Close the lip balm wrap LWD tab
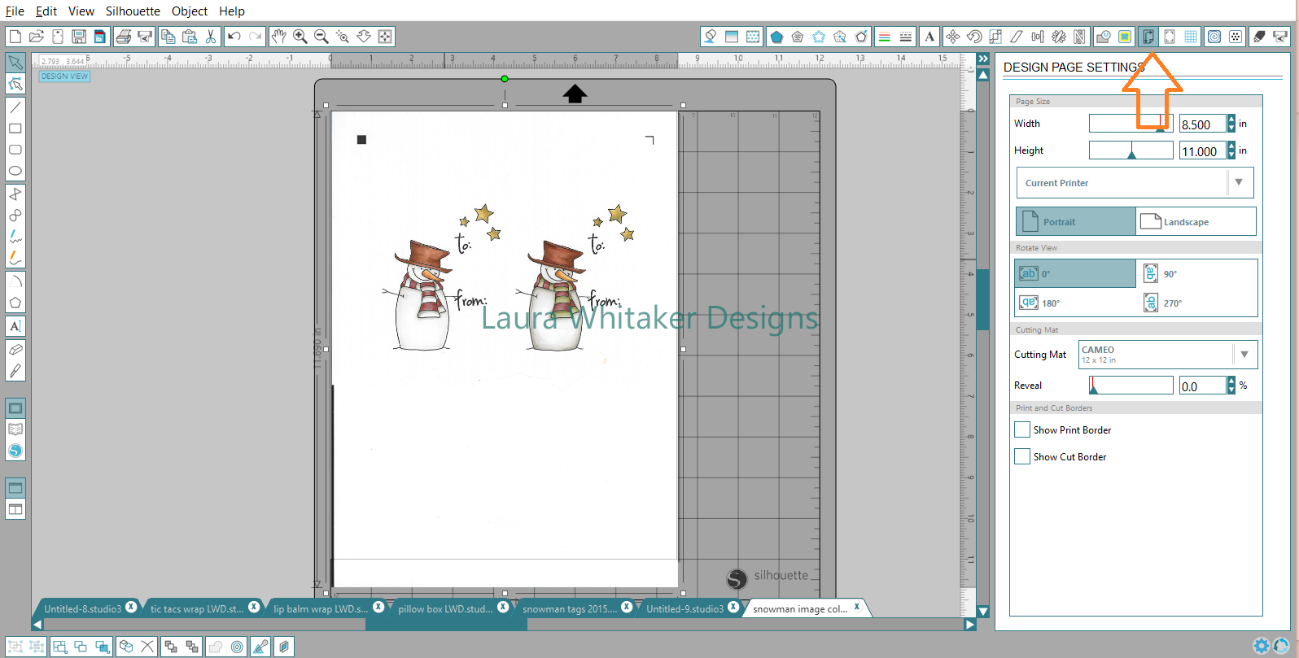Viewport: 1299px width, 658px height. tap(378, 608)
